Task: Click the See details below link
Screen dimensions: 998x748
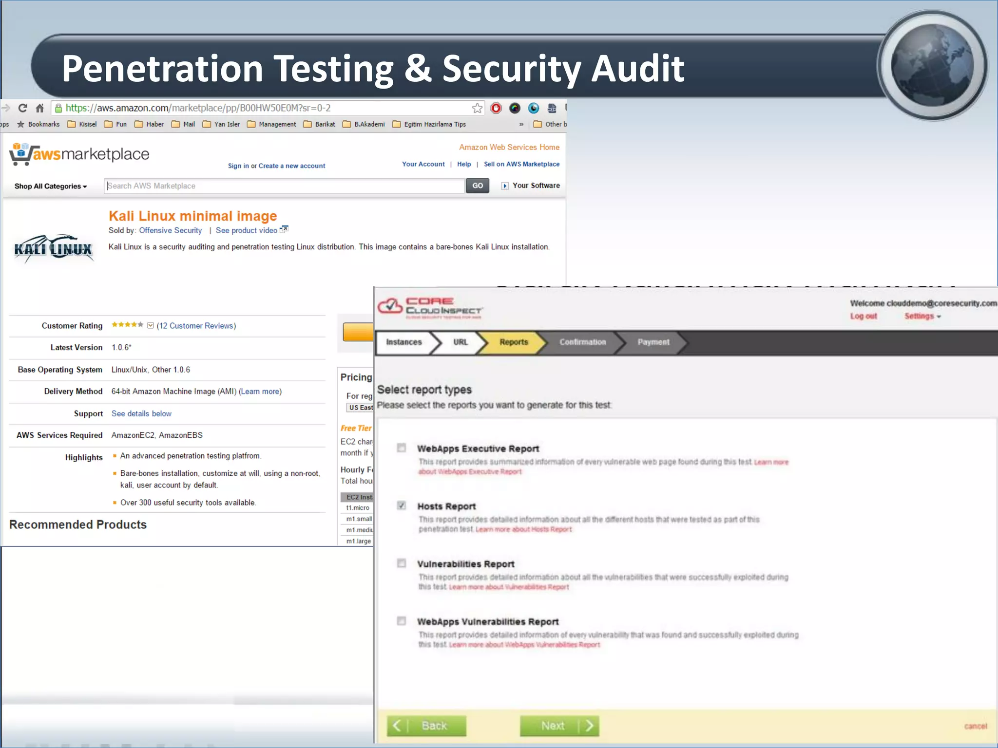Action: tap(141, 413)
